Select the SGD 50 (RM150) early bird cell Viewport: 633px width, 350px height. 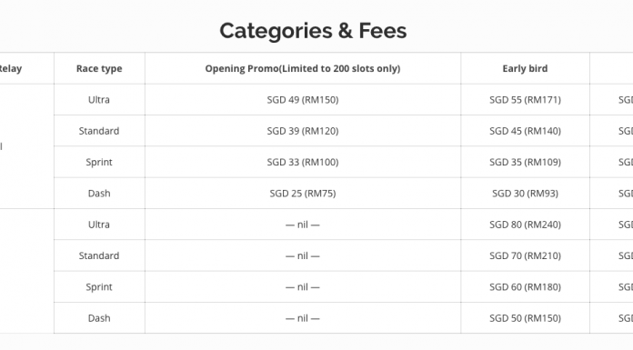(525, 318)
